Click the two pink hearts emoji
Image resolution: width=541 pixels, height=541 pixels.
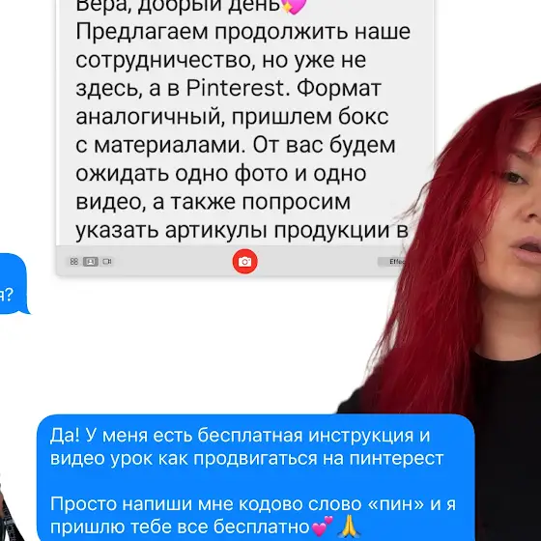point(323,526)
